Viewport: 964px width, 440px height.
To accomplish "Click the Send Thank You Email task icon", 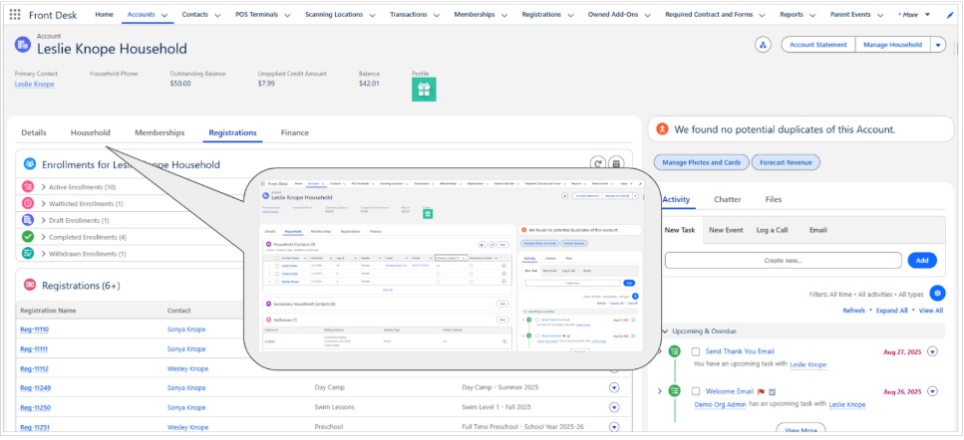I will 675,351.
